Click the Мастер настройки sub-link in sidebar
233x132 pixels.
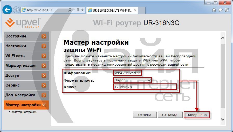[x=24, y=112]
